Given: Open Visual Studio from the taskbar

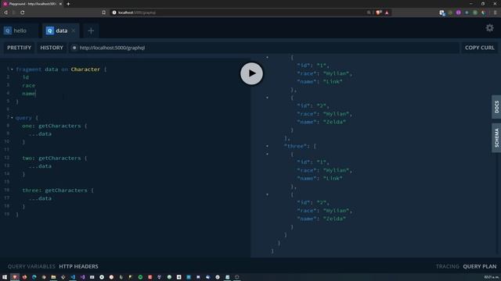Looking at the screenshot, I should [82, 277].
